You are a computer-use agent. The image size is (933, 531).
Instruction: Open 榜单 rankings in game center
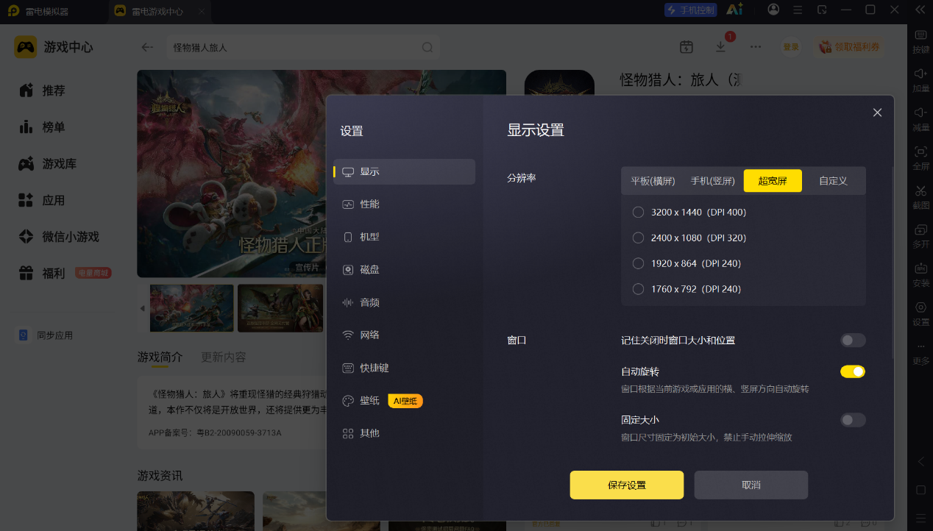[x=44, y=127]
